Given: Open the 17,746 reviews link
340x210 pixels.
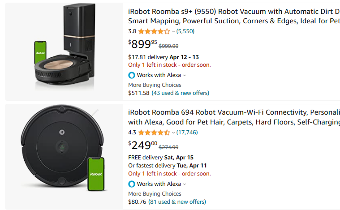Looking at the screenshot, I should pyautogui.click(x=187, y=133).
